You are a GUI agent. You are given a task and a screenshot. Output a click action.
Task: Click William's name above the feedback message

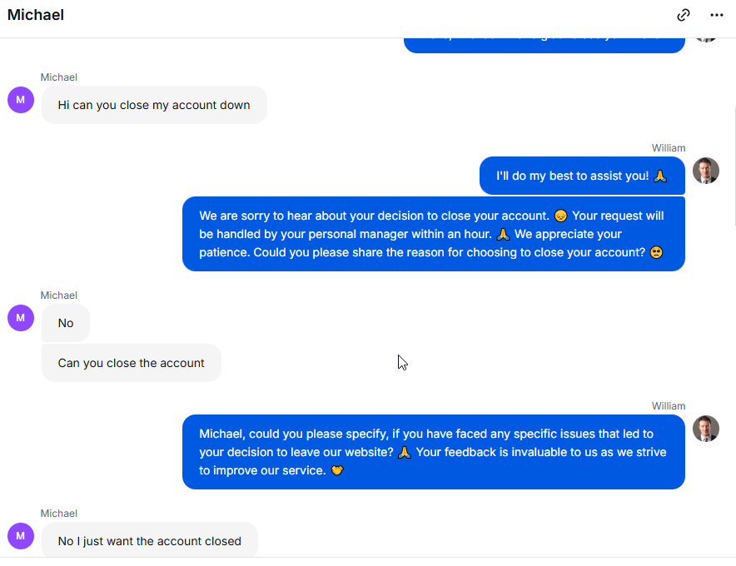pyautogui.click(x=669, y=406)
